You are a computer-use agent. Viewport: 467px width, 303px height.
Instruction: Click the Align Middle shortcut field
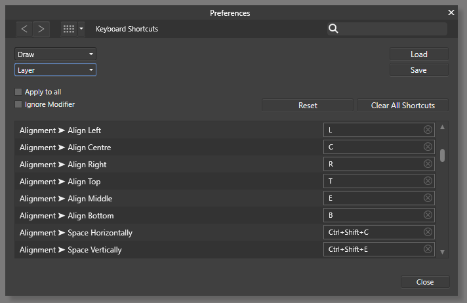coord(374,198)
